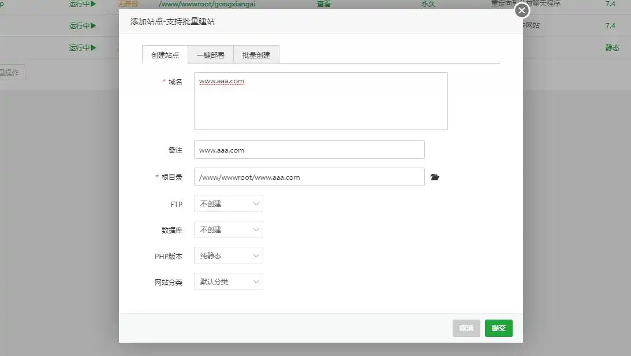Viewport: 631px width, 356px height.
Task: Open the PHP版本 dropdown showing 纯静态
Action: point(228,255)
